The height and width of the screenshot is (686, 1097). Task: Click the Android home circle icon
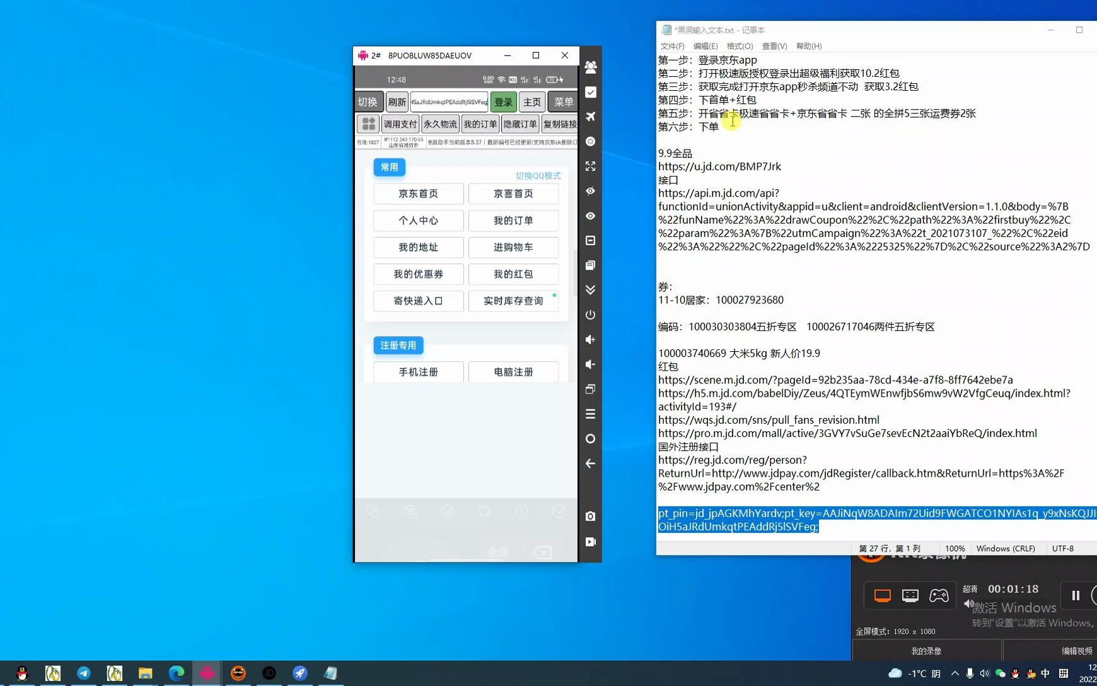coord(590,439)
